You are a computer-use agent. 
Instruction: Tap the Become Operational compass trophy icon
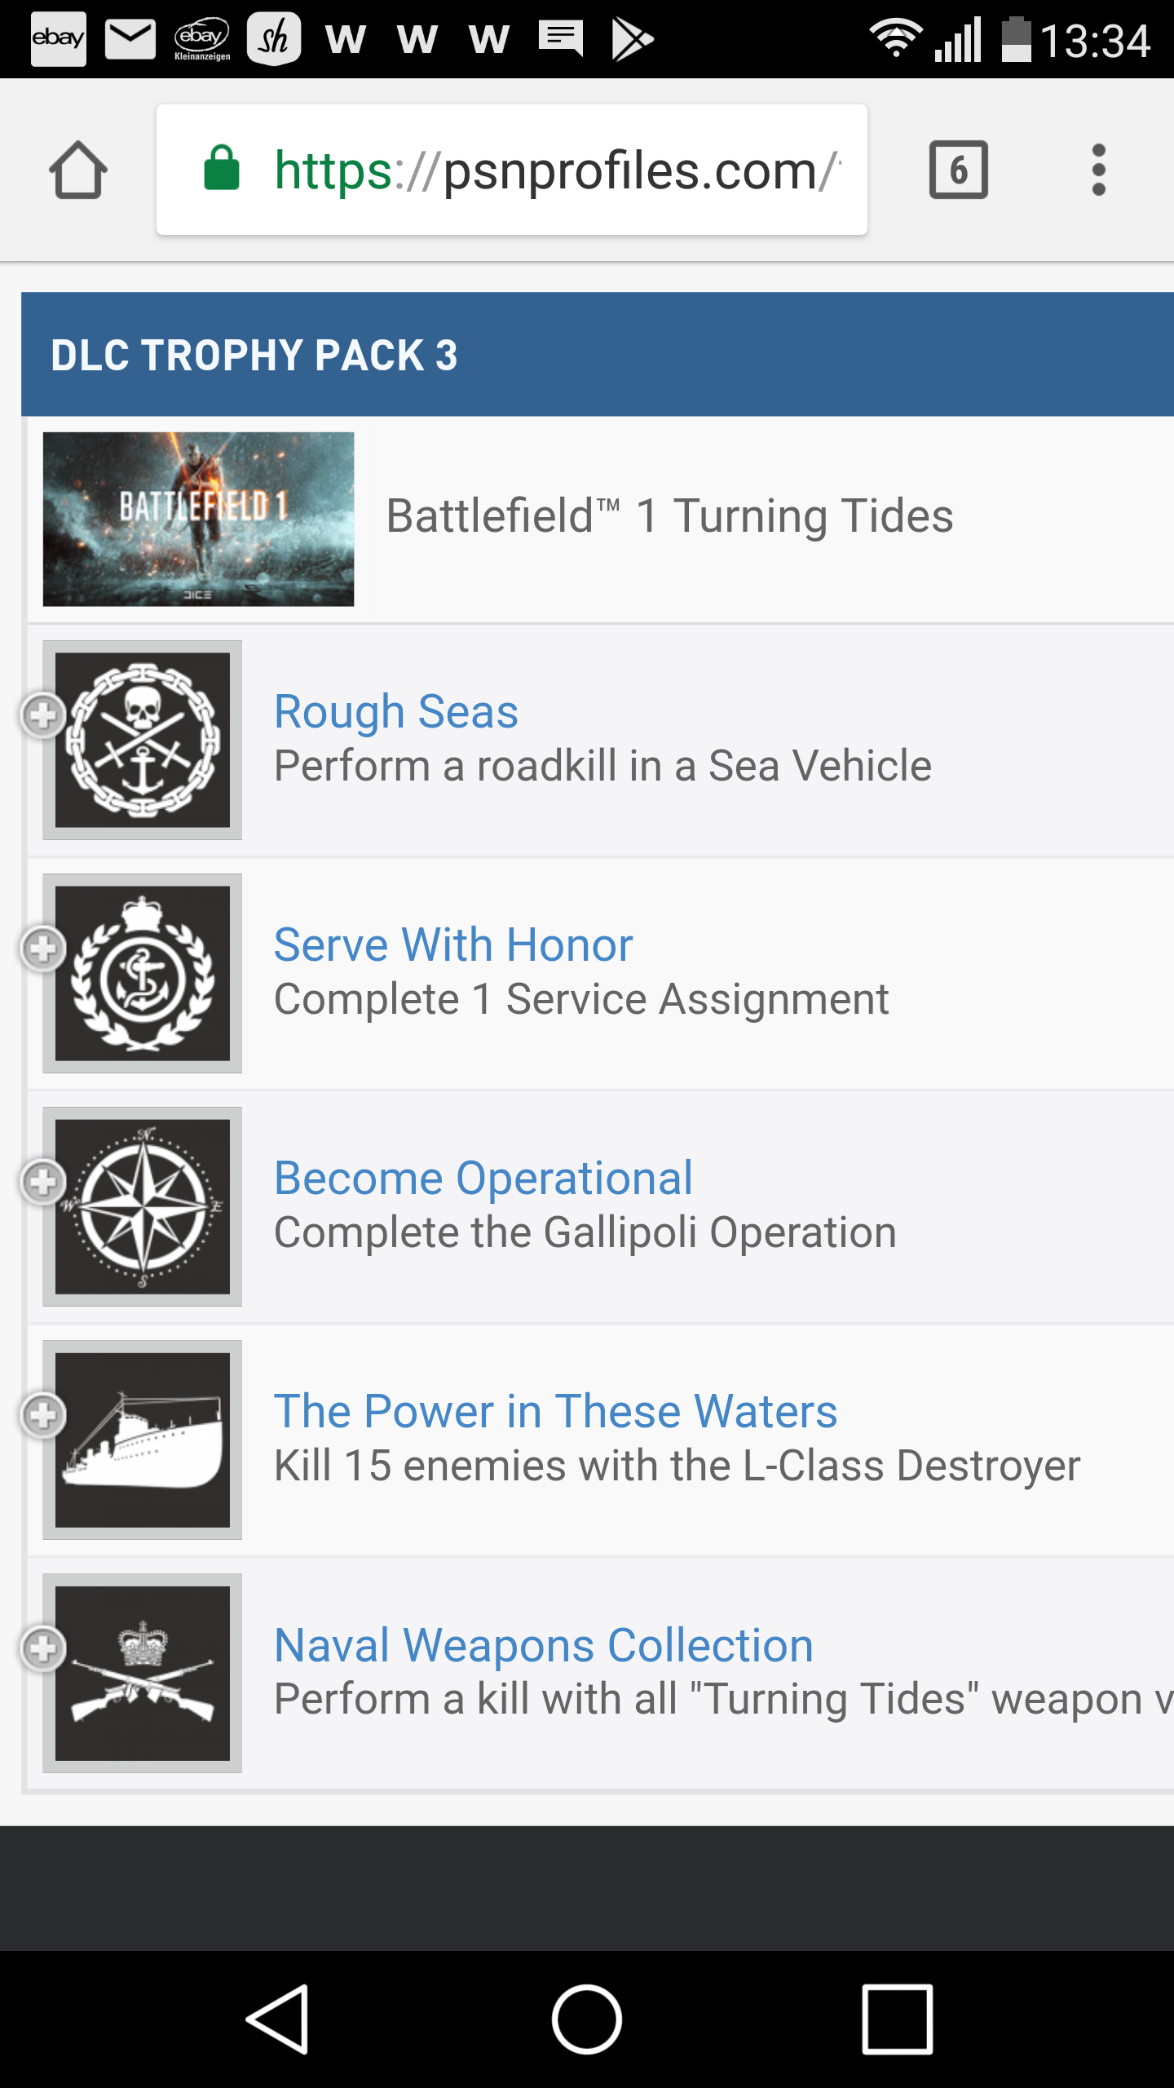[143, 1206]
